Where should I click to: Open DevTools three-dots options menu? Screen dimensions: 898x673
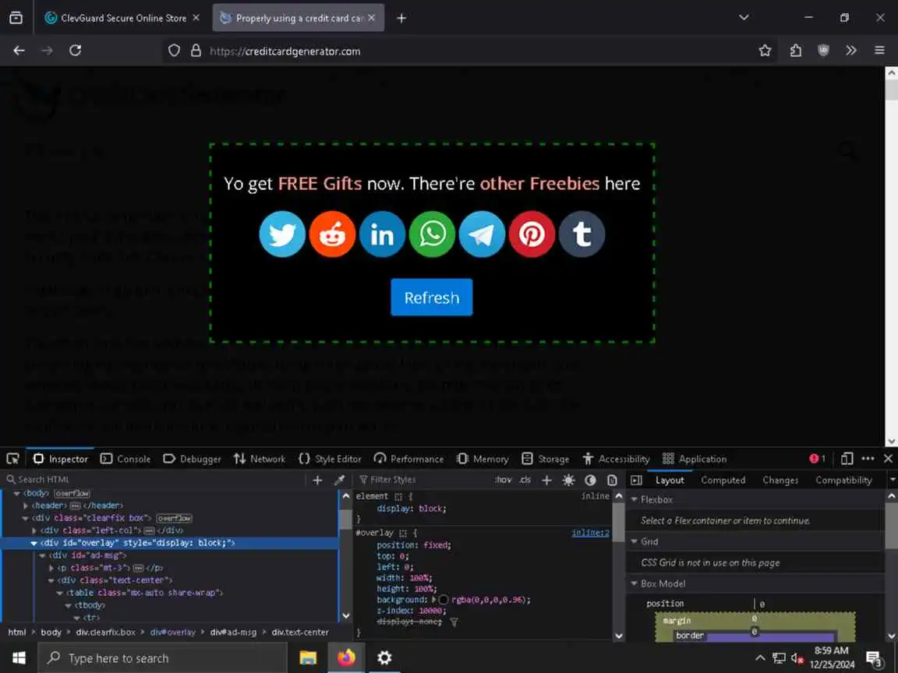[868, 458]
